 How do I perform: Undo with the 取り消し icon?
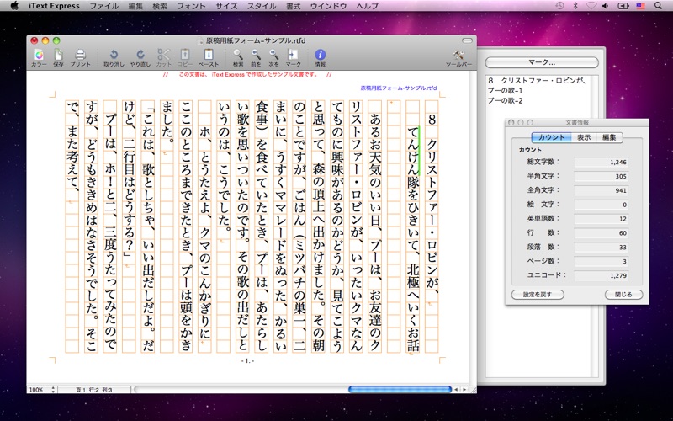coord(114,55)
